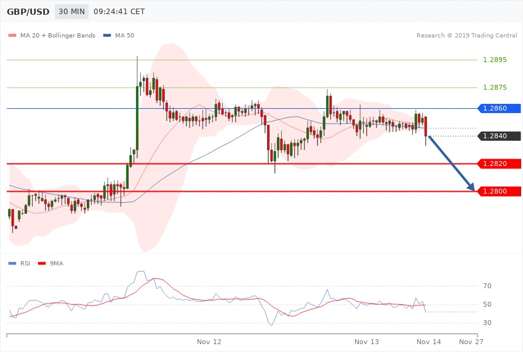Click the green 1.2895 resistance level label
The image size is (523, 354).
[x=495, y=60]
